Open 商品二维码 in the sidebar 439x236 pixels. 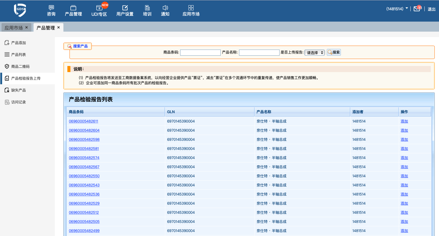click(27, 67)
